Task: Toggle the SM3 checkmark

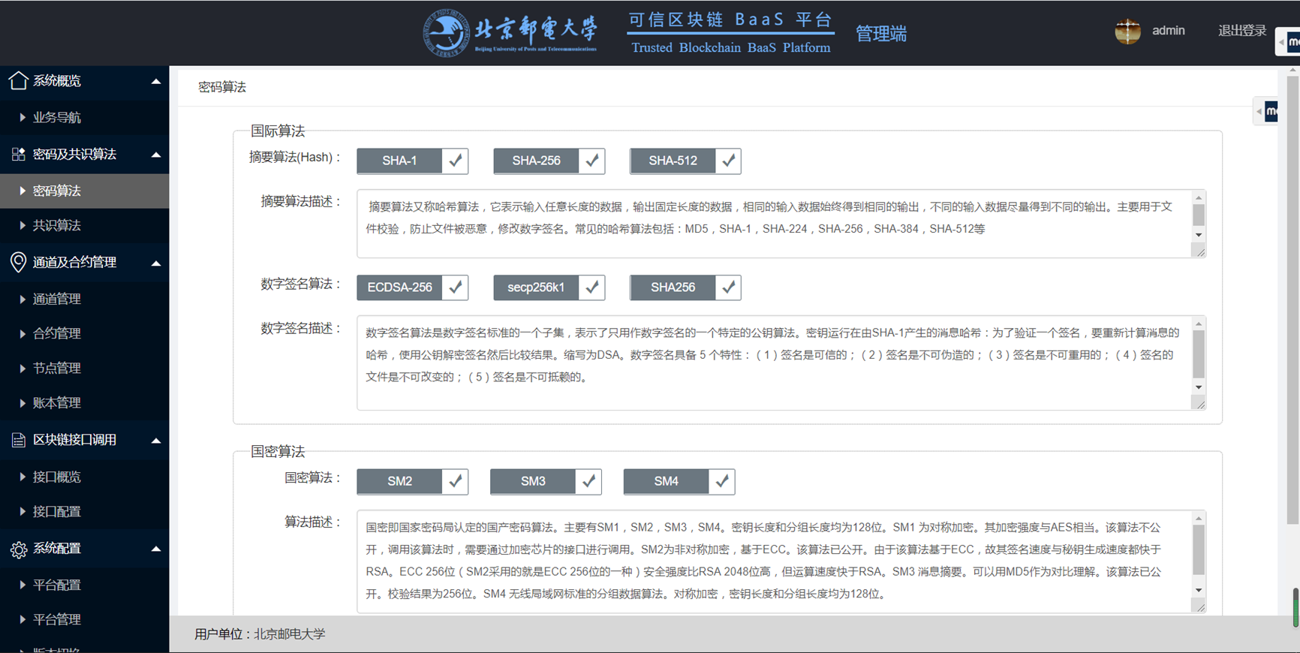Action: point(588,481)
